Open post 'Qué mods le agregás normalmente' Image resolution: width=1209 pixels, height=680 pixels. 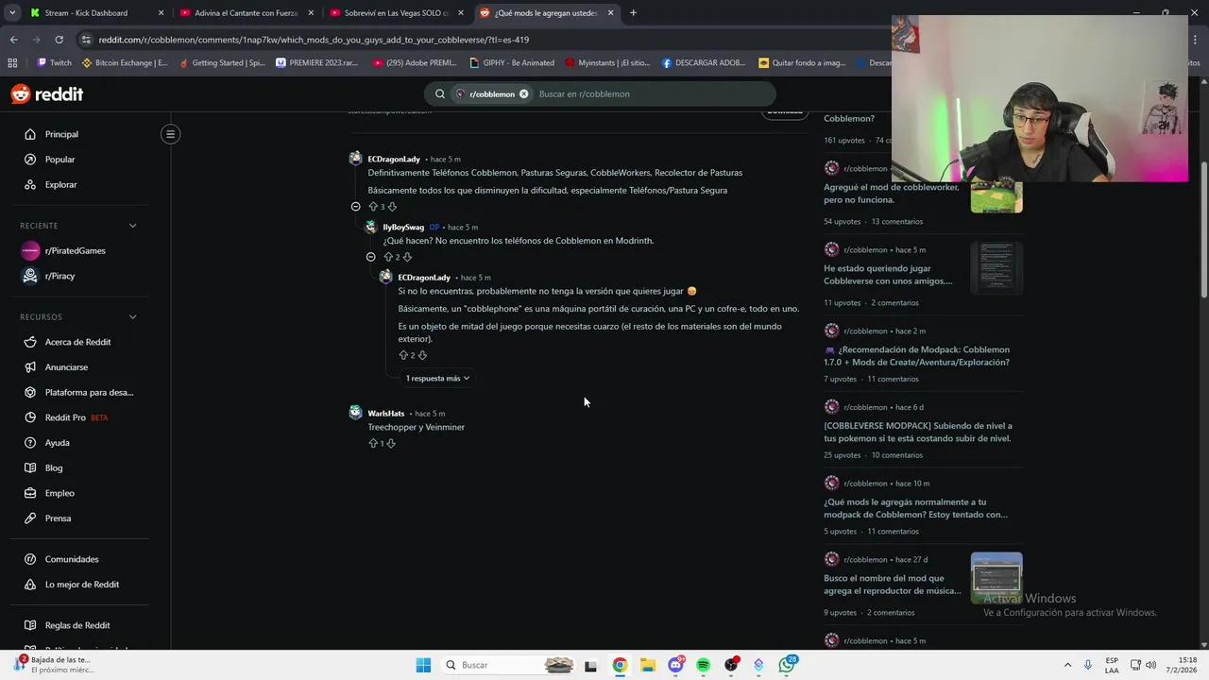click(x=915, y=508)
